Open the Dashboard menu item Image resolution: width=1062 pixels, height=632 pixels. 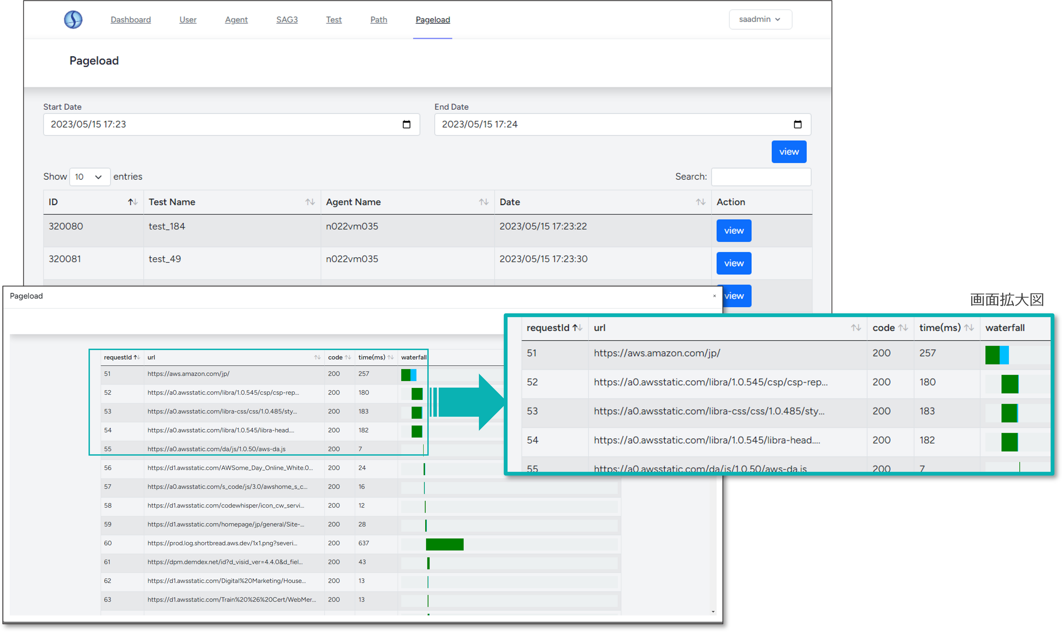click(131, 20)
